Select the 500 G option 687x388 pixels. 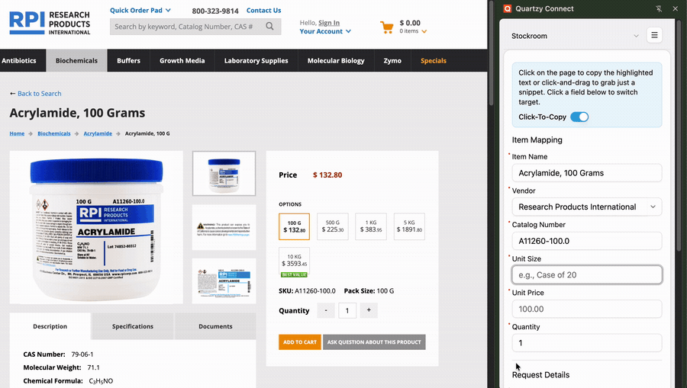[333, 226]
